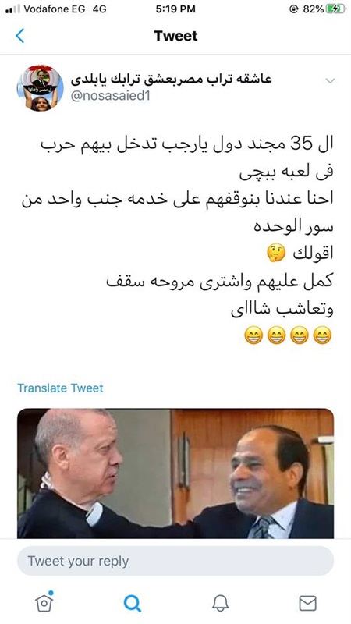Open the attached photo of two men

click(x=175, y=473)
